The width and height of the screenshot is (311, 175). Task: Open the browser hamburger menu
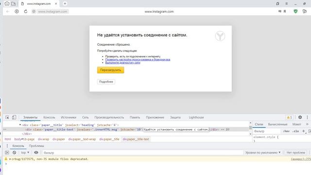(287, 3)
